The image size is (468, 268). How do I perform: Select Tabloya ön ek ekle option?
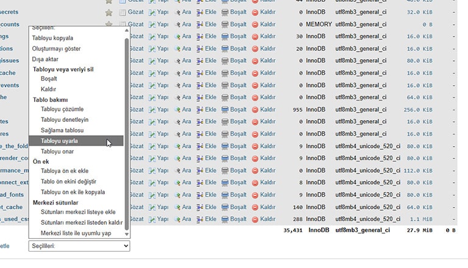(64, 171)
